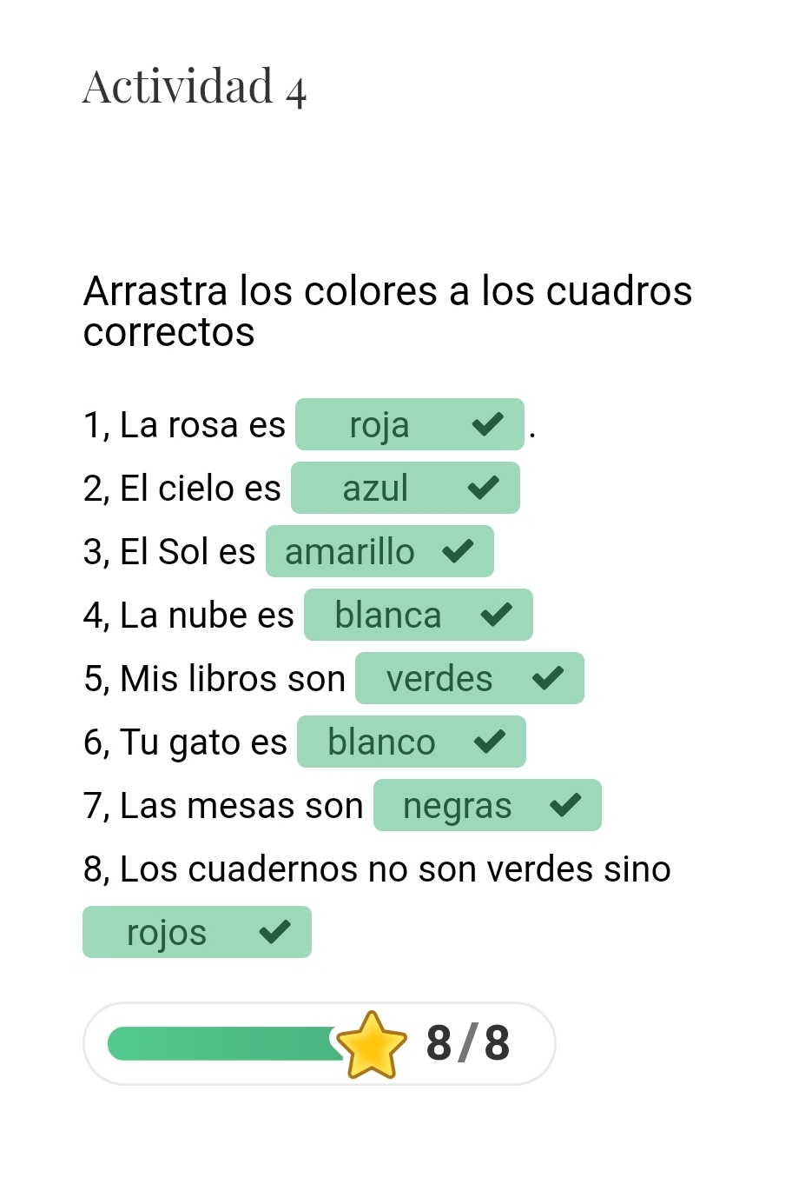792x1178 pixels.
Task: Choose the negras answer word
Action: pos(458,806)
